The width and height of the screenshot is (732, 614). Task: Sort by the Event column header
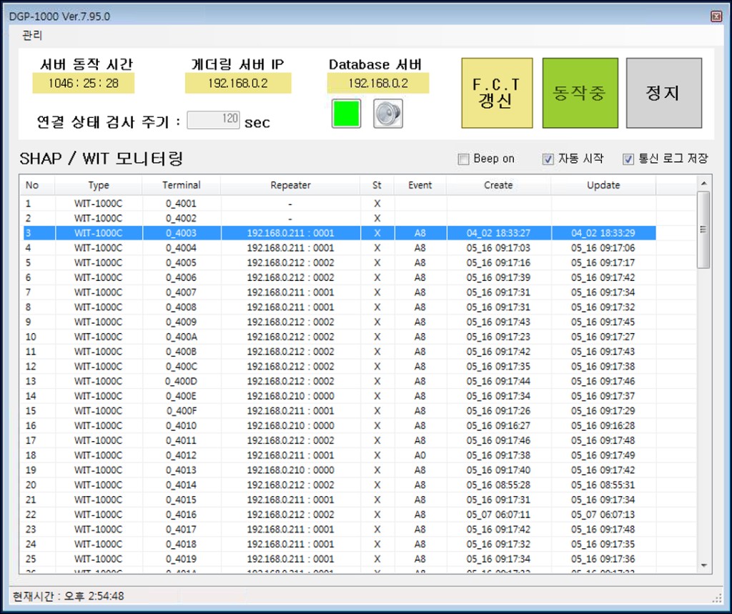click(420, 185)
